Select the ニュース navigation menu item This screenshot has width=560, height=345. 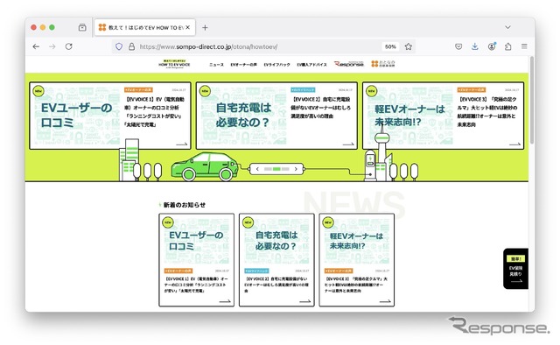pyautogui.click(x=216, y=65)
